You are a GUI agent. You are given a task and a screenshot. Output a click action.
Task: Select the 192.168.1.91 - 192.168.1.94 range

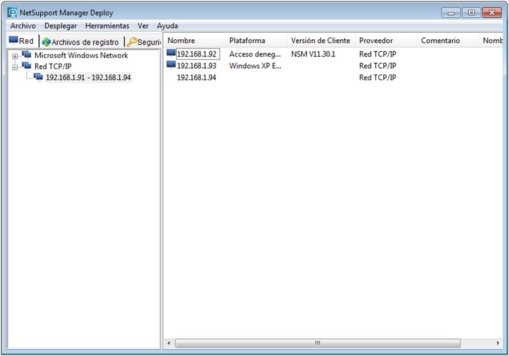88,77
